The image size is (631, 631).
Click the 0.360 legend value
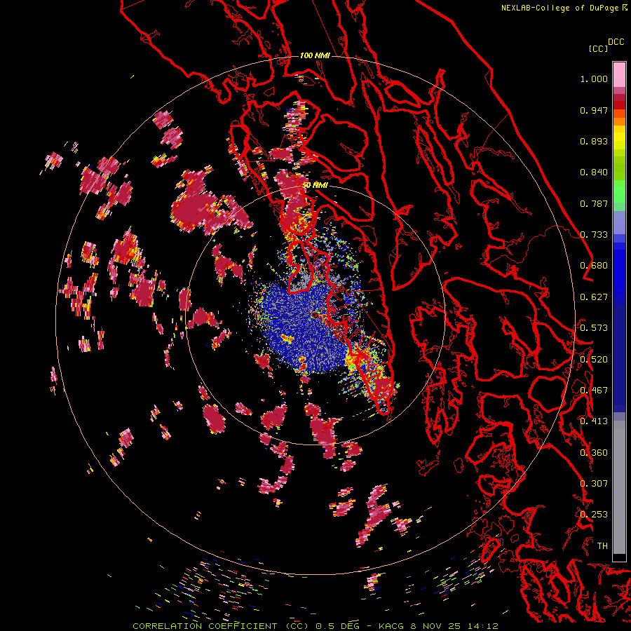[x=594, y=453]
